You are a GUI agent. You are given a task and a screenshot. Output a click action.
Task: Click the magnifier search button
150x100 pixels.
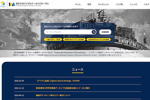pyautogui.click(x=94, y=32)
